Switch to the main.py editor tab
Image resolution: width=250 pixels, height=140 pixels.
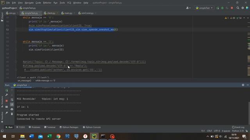coord(68,13)
